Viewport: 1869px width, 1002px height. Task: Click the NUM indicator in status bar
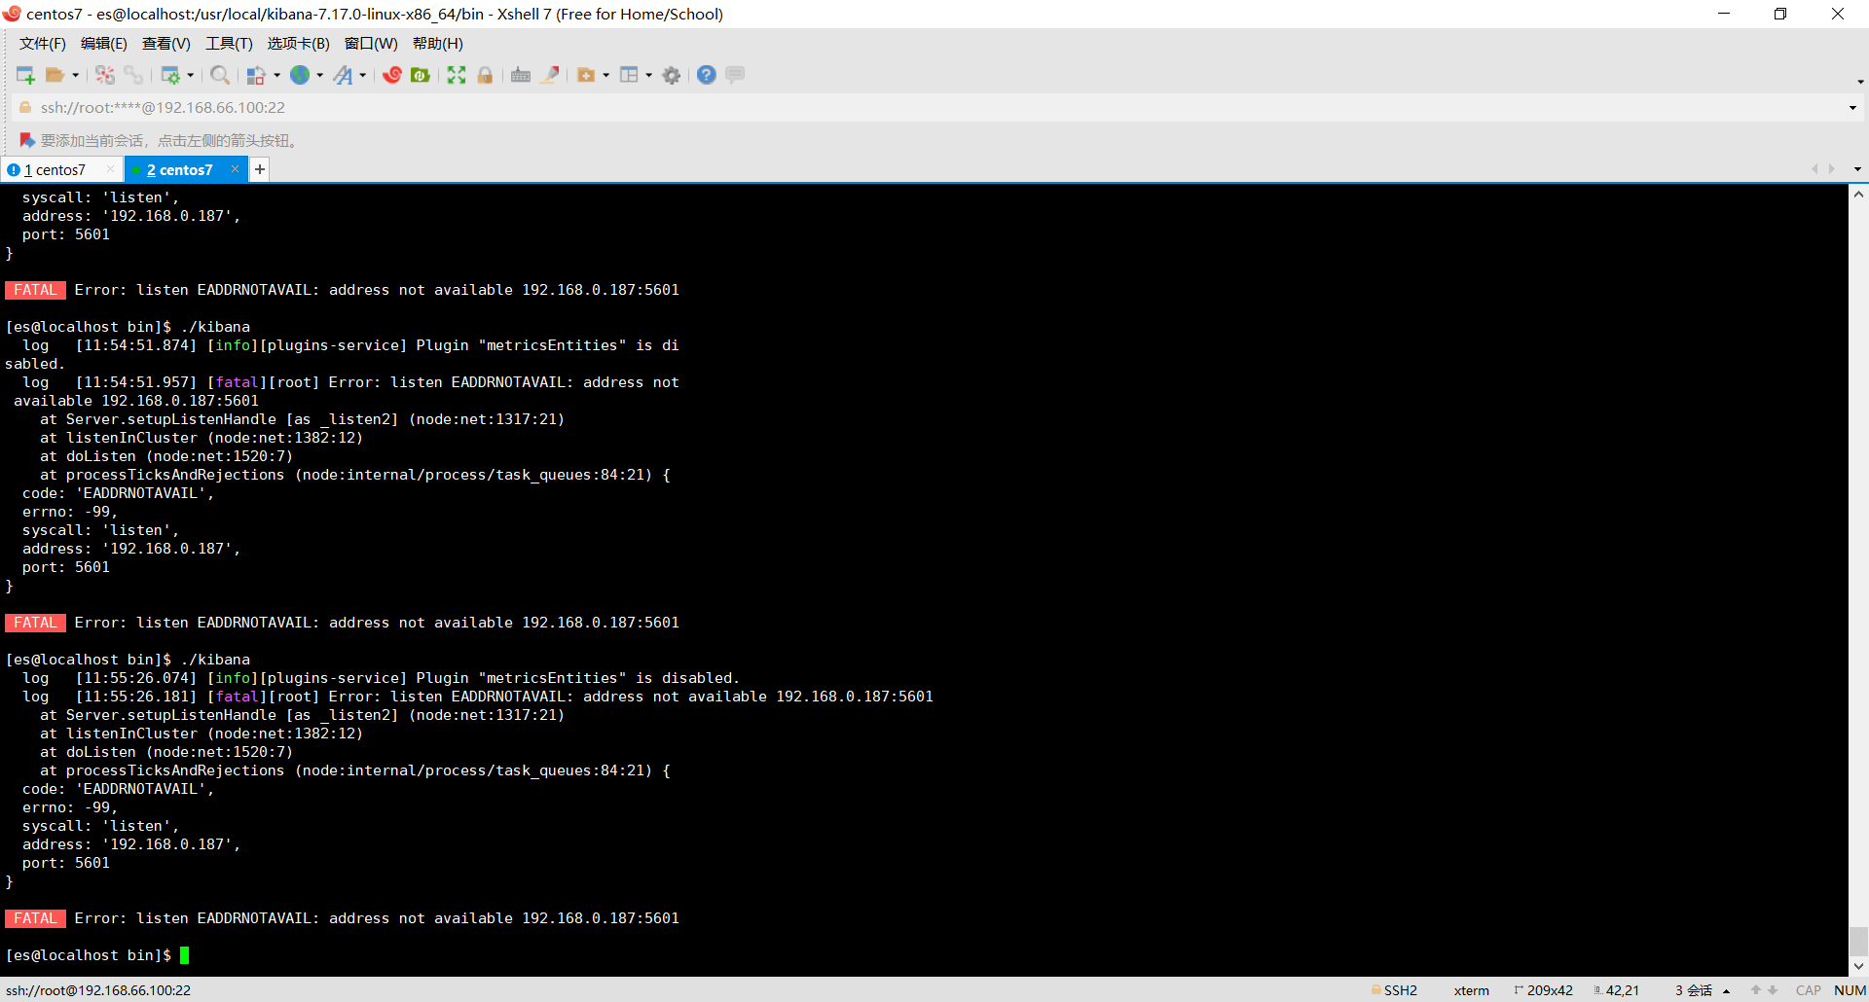[x=1850, y=990]
